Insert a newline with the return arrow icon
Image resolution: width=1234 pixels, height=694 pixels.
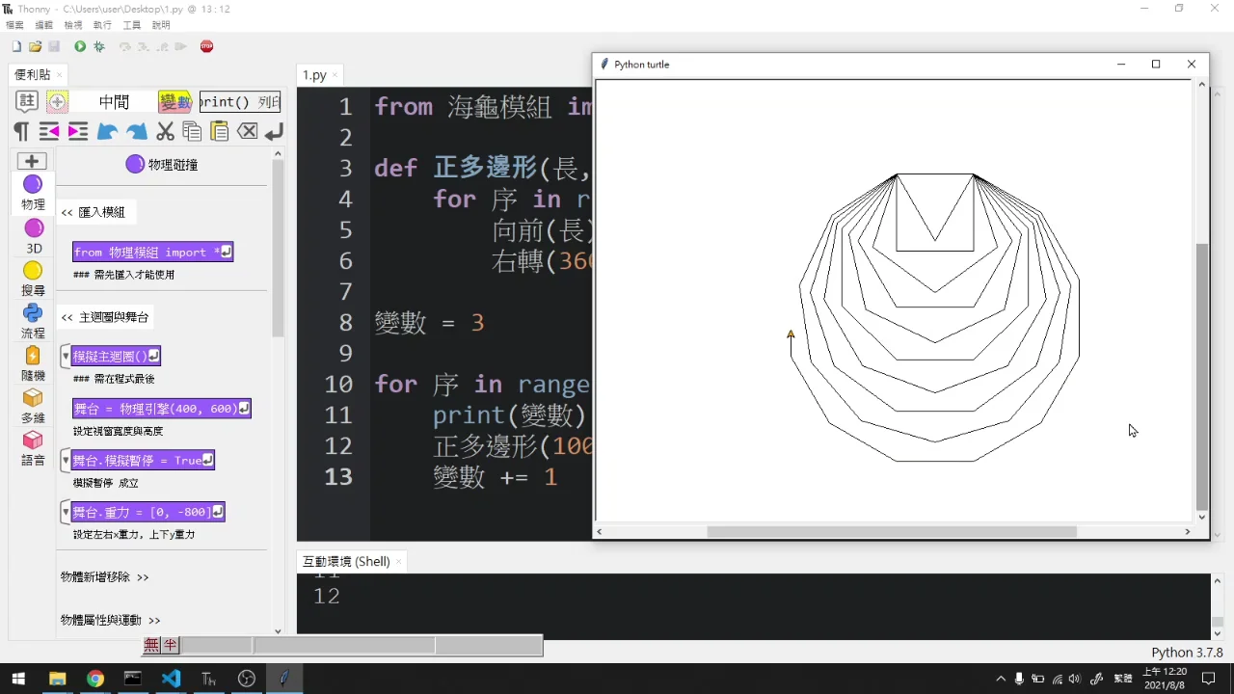274,131
